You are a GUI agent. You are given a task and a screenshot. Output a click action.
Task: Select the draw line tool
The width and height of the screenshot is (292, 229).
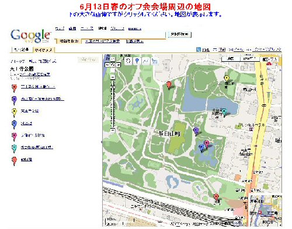(x=145, y=61)
